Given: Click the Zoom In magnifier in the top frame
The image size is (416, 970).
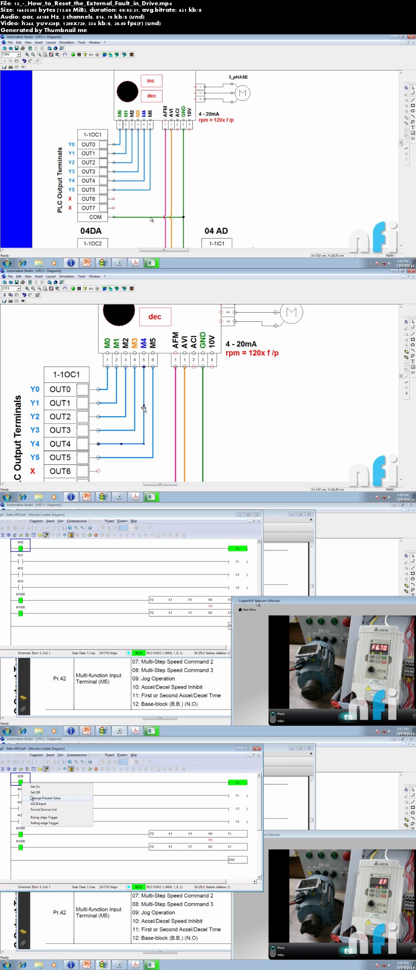Looking at the screenshot, I should point(27,54).
